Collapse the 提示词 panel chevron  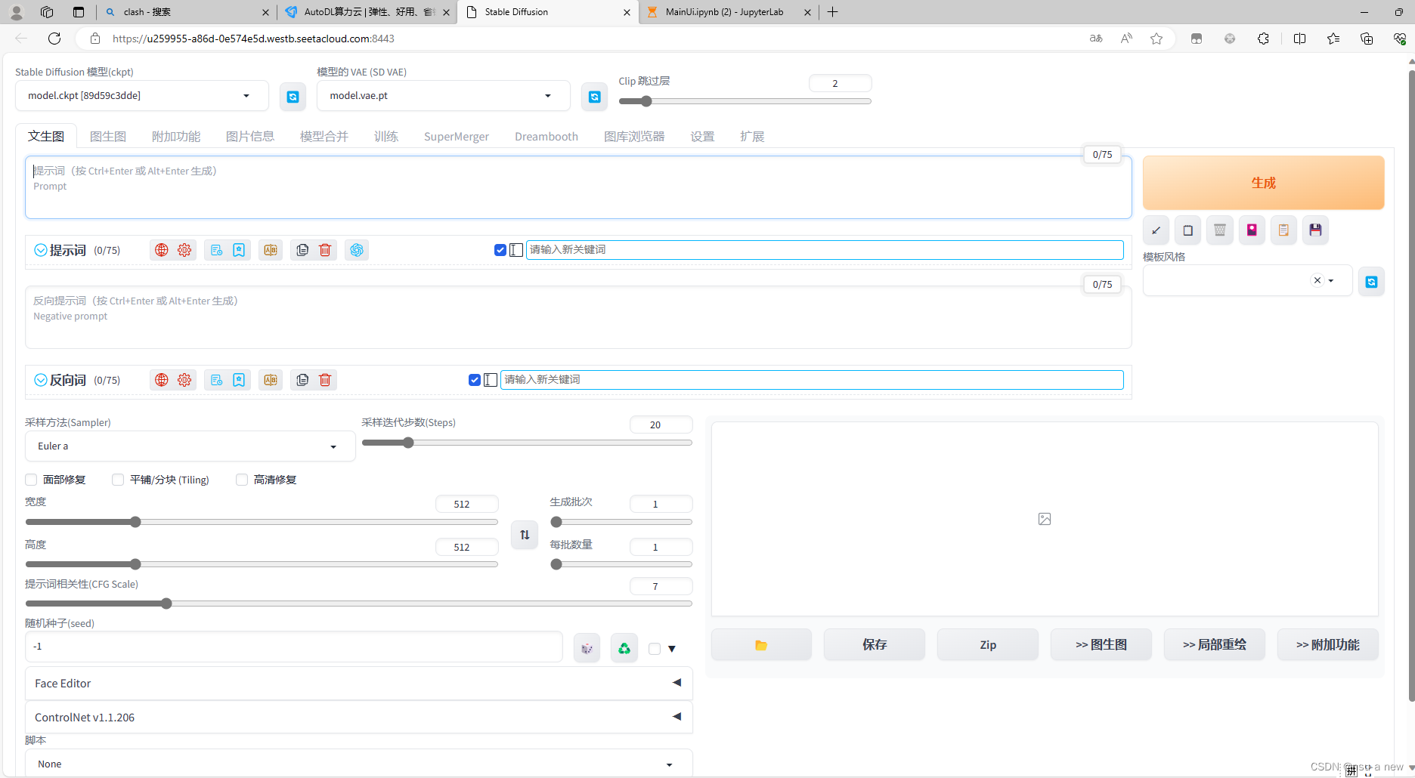point(41,250)
